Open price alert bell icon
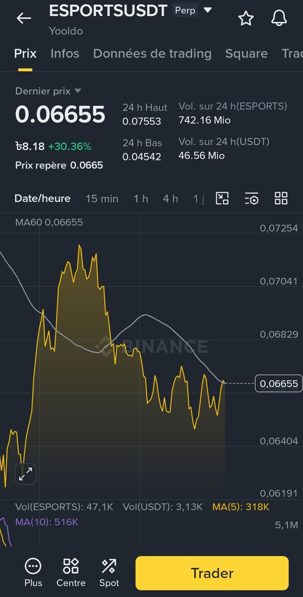303x597 pixels. (279, 18)
